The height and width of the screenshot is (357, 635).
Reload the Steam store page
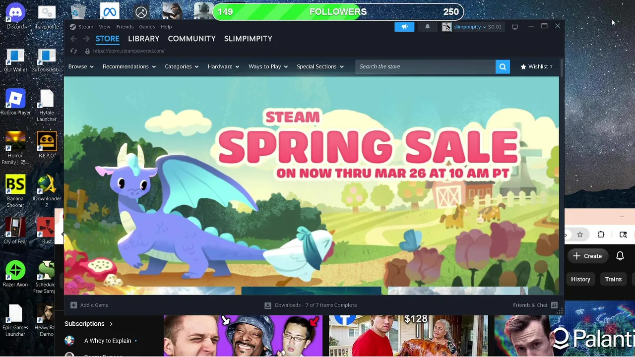tap(73, 51)
